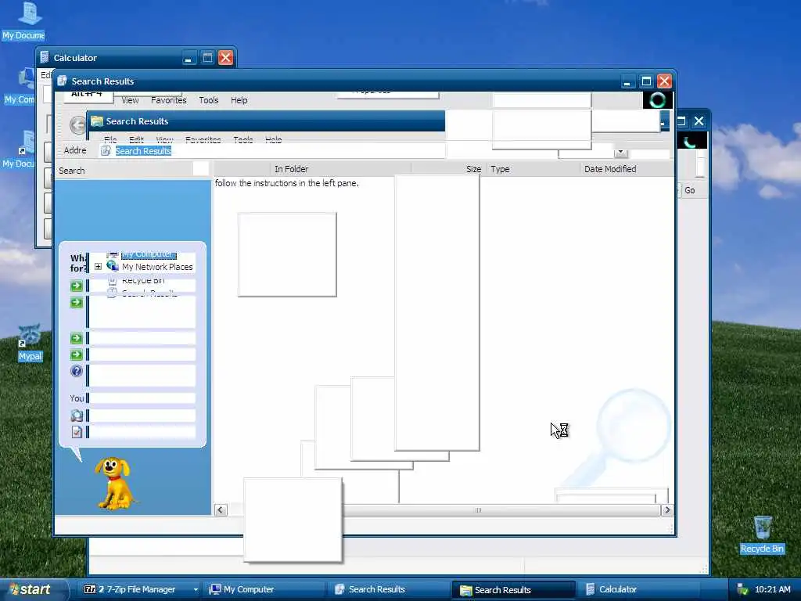Close the Calculator window

(x=225, y=58)
